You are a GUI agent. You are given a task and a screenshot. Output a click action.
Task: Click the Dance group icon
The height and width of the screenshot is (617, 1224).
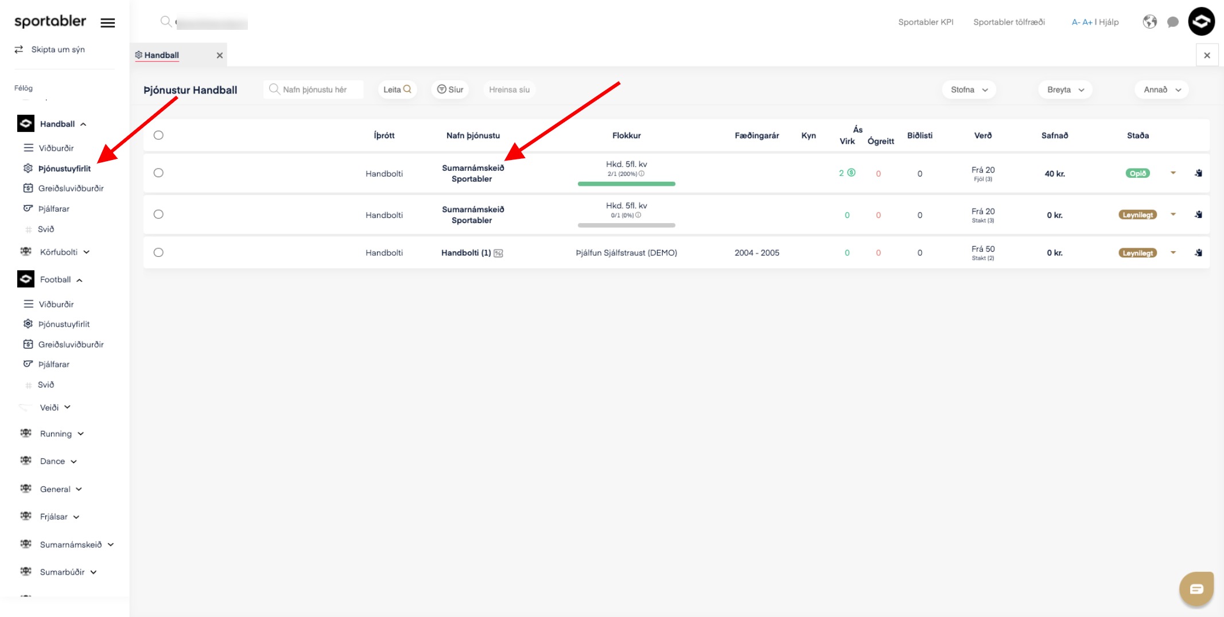(x=26, y=461)
